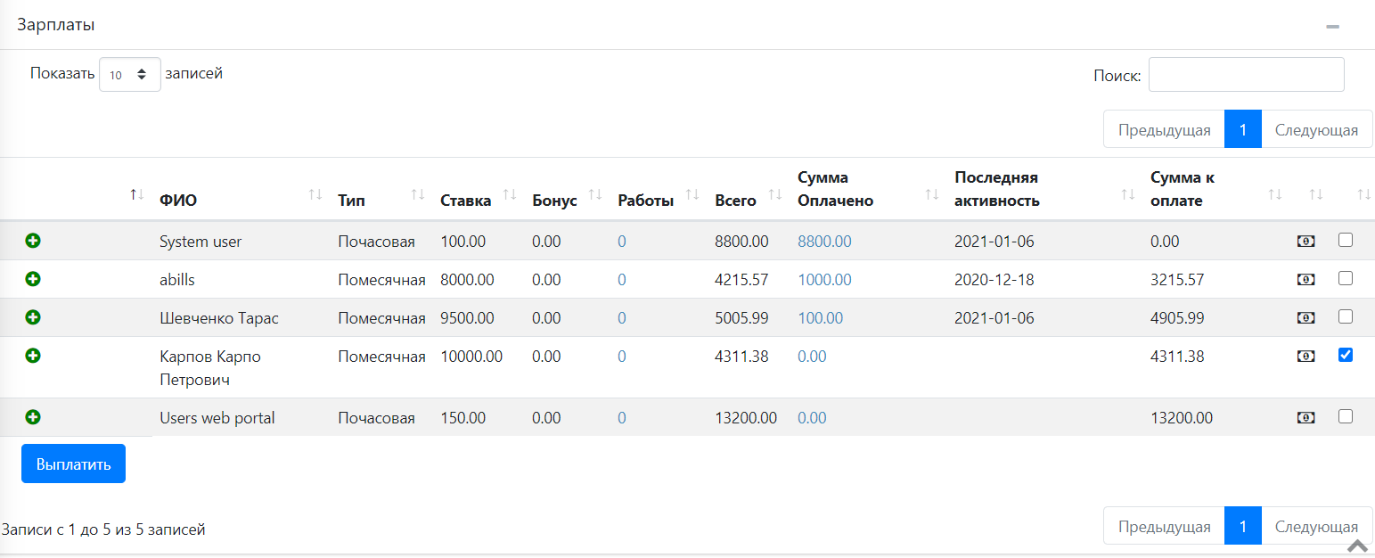This screenshot has height=558, width=1375.
Task: Click Следующая in the bottom pagination
Action: click(x=1316, y=527)
